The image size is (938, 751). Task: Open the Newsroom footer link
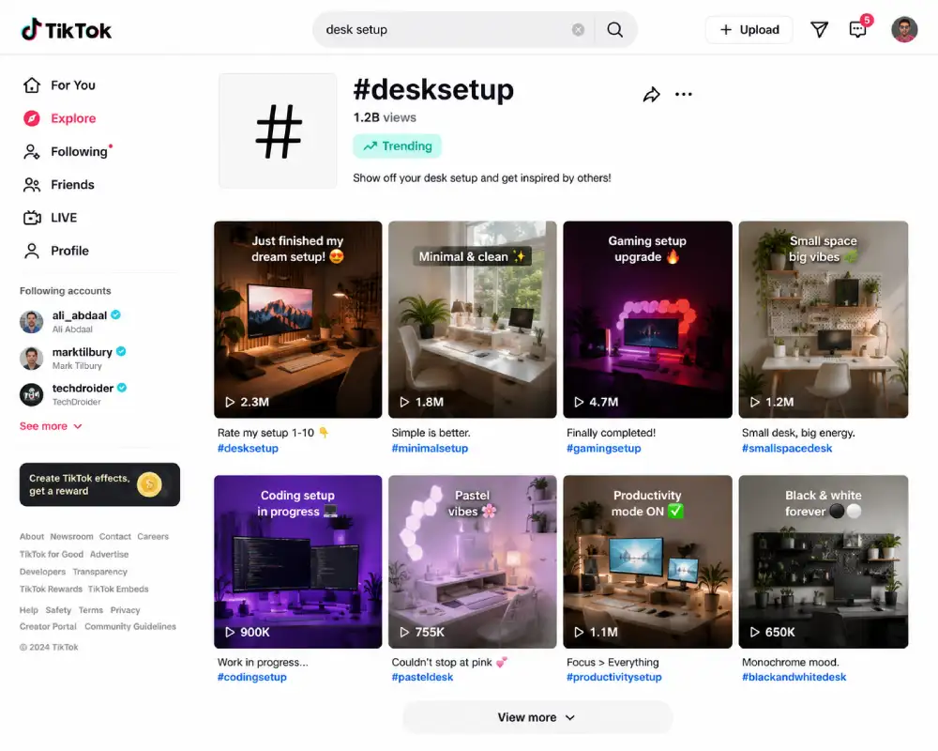pos(72,537)
